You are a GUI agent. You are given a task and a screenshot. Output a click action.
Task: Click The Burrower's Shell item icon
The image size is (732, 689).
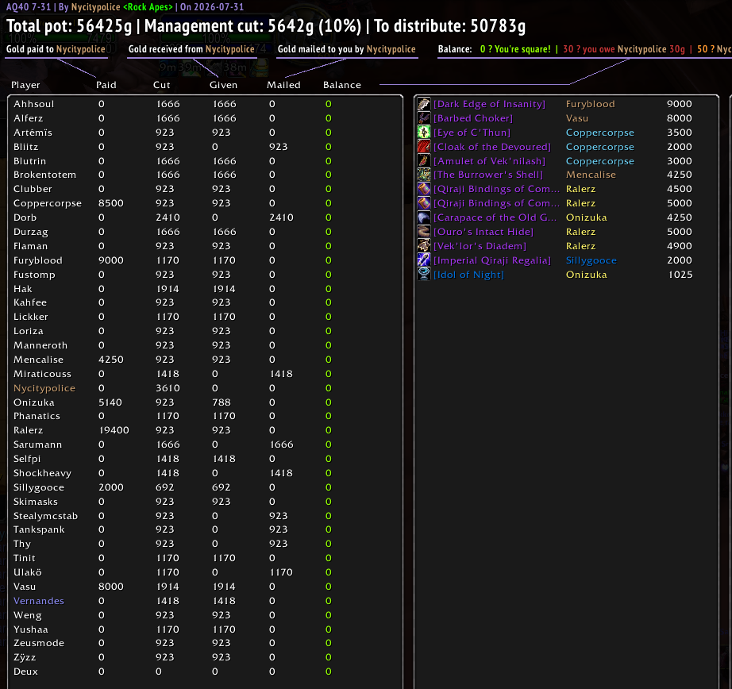(423, 175)
